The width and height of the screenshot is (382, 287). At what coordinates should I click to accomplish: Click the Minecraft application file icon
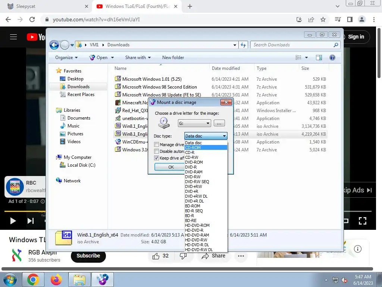[118, 102]
